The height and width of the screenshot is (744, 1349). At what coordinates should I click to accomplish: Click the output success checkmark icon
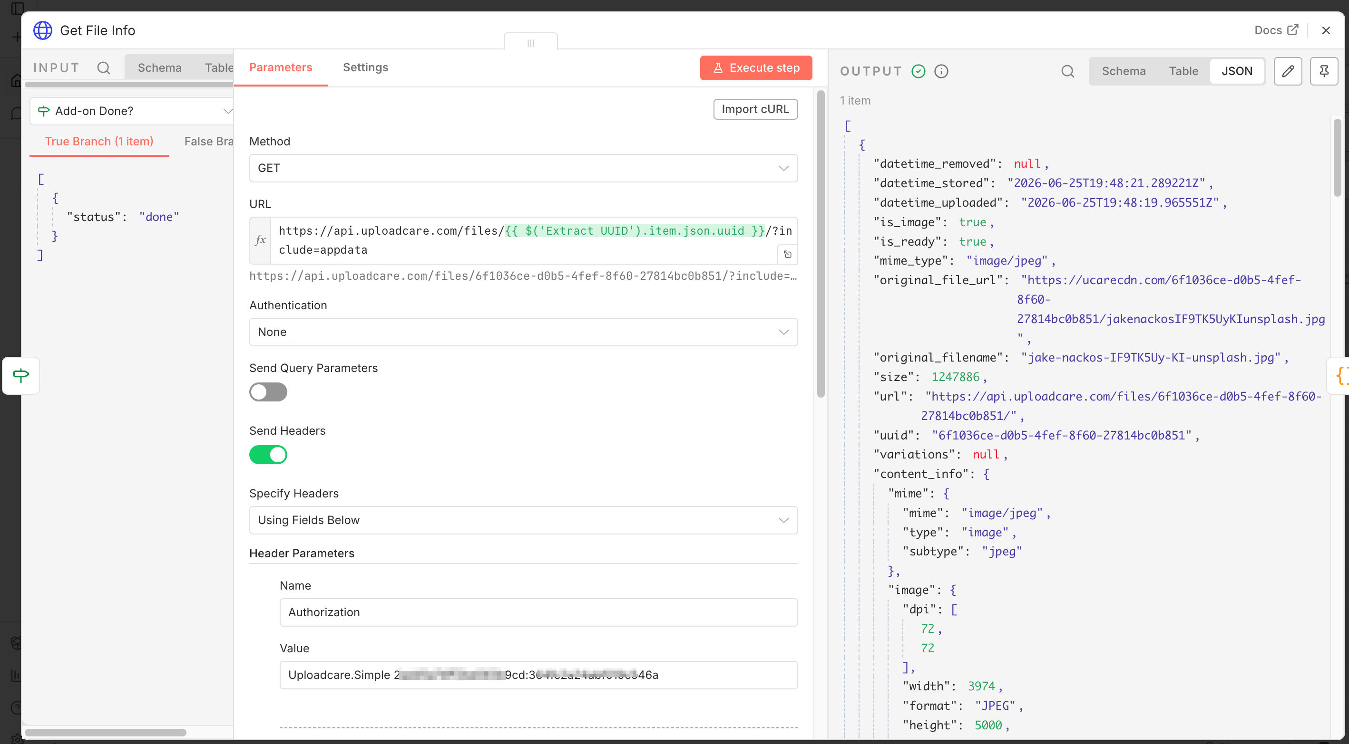point(918,71)
